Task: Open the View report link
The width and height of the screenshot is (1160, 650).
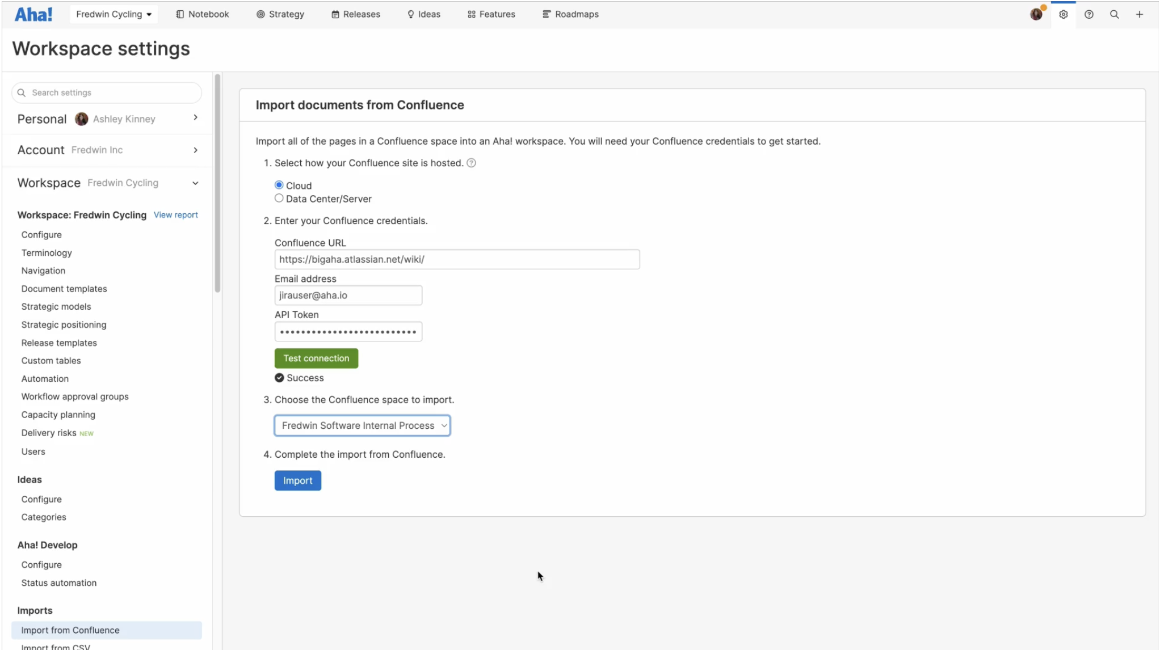Action: click(175, 215)
